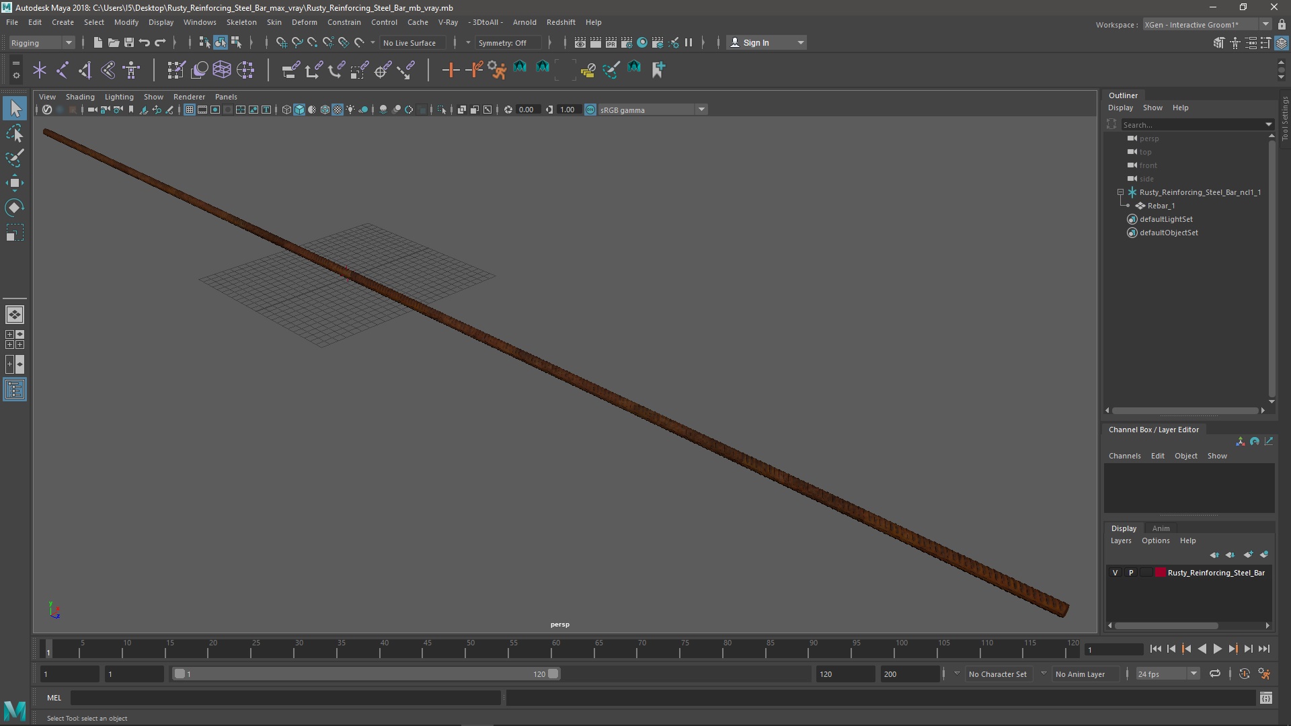The height and width of the screenshot is (726, 1291).
Task: Save the current scene
Action: pos(129,42)
